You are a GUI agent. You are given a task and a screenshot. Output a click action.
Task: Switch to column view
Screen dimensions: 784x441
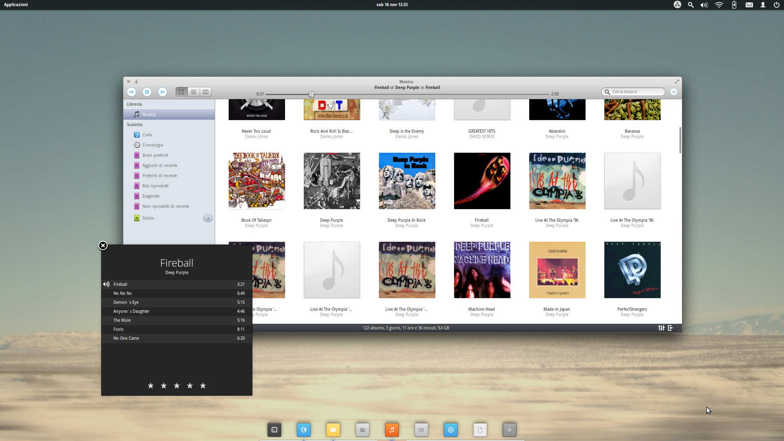point(206,92)
